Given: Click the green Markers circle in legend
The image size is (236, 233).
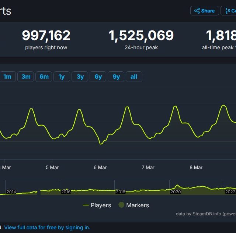Looking at the screenshot, I should (121, 205).
